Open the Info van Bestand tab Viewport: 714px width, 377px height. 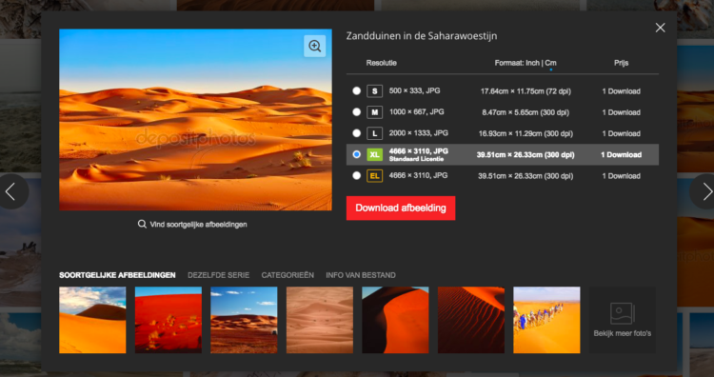(361, 275)
